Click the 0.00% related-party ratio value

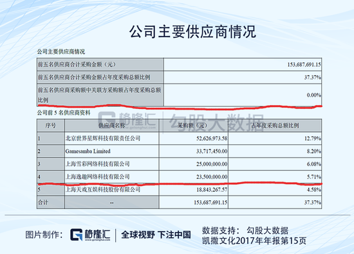pos(314,95)
